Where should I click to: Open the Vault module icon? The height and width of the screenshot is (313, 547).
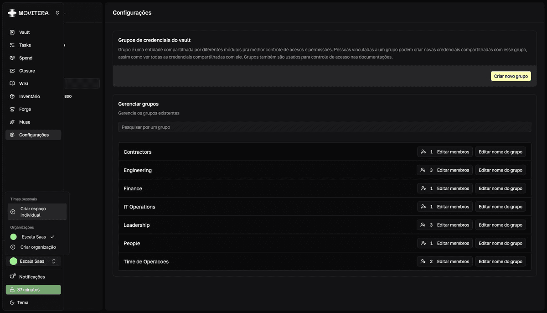click(x=12, y=32)
